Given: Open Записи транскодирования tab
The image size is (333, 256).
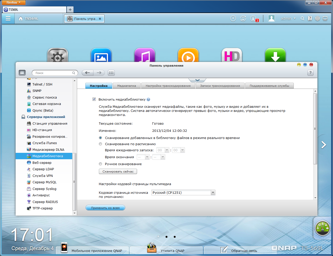Looking at the screenshot, I should tap(220, 86).
